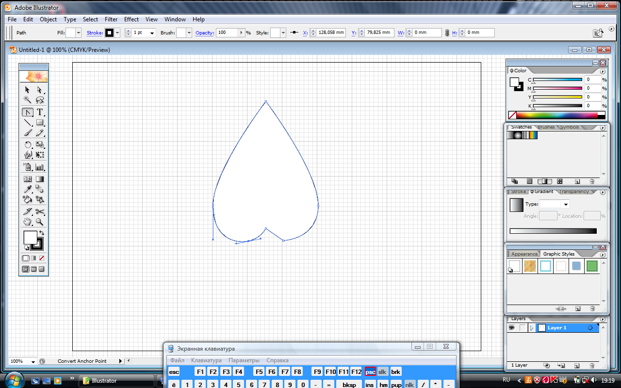
Task: Delete swatch using Swatches trash icon
Action: point(592,181)
